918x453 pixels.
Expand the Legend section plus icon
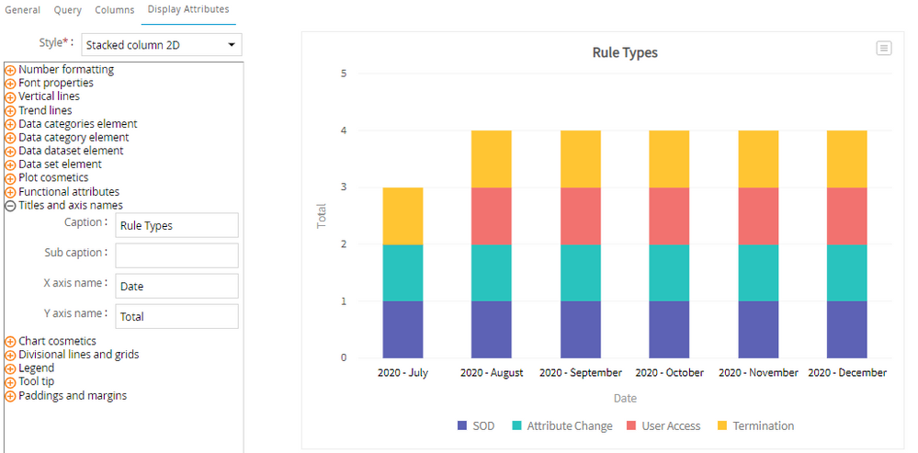coord(11,368)
